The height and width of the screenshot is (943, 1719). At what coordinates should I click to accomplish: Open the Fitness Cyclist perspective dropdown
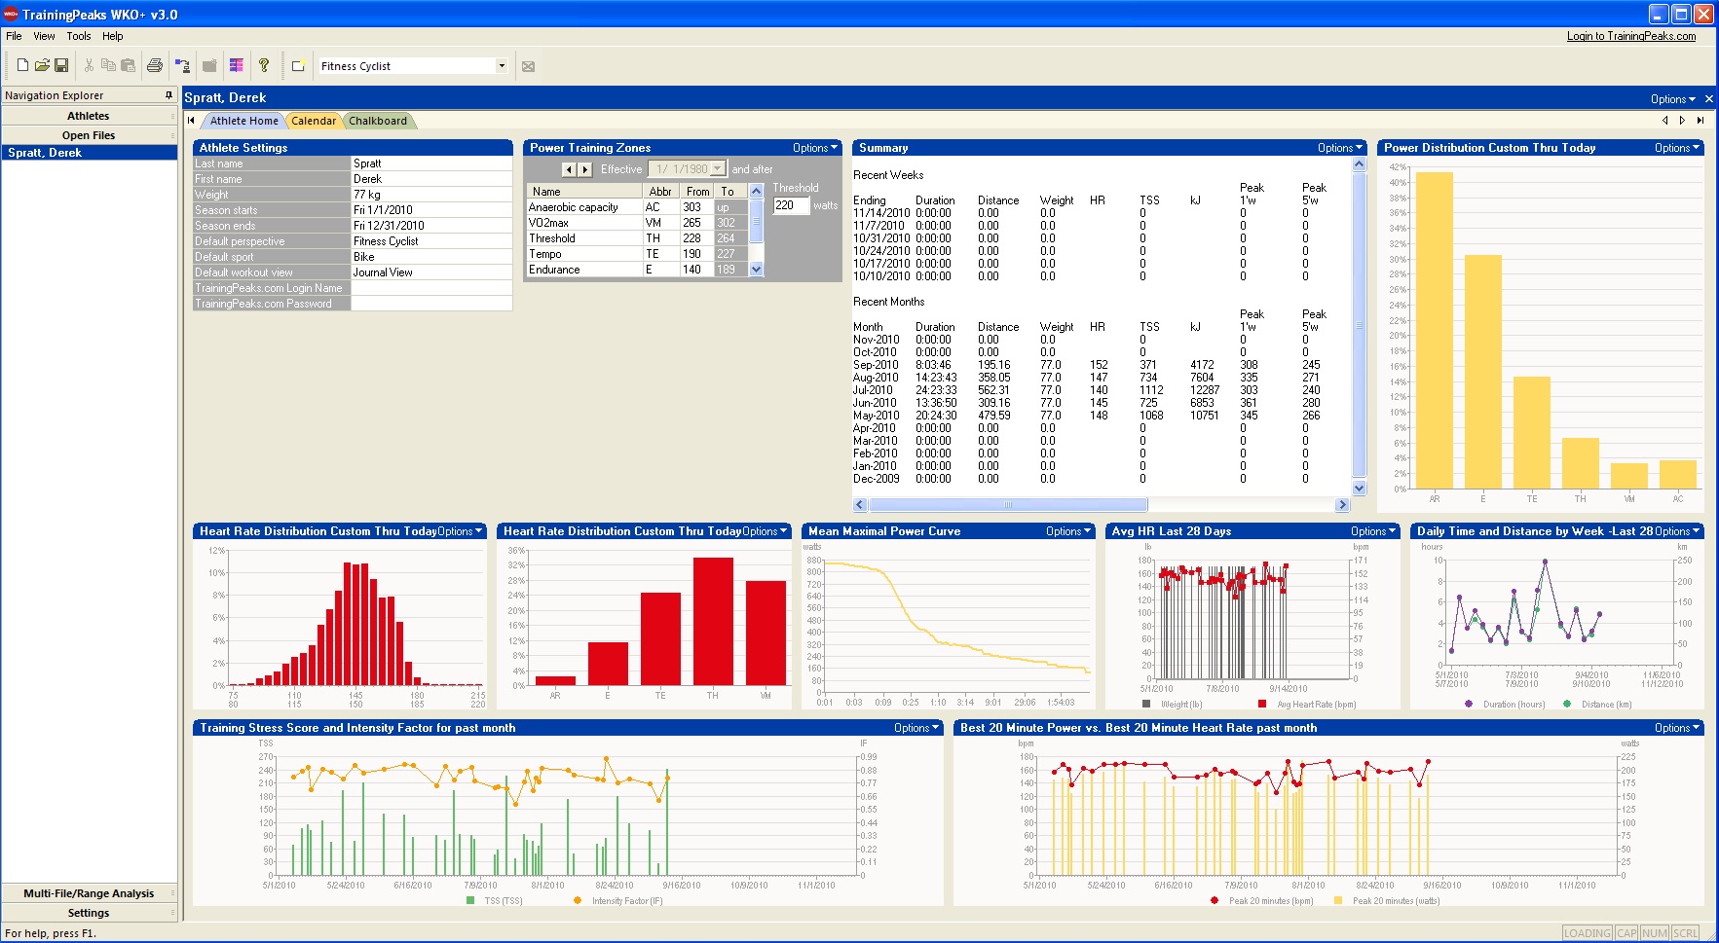click(x=502, y=66)
